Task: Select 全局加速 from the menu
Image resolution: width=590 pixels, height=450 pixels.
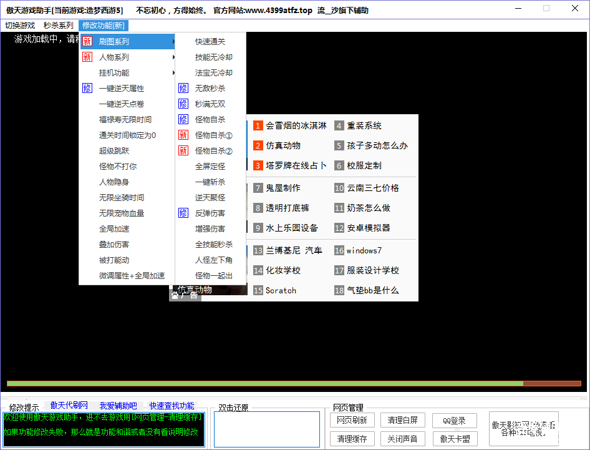Action: (114, 229)
